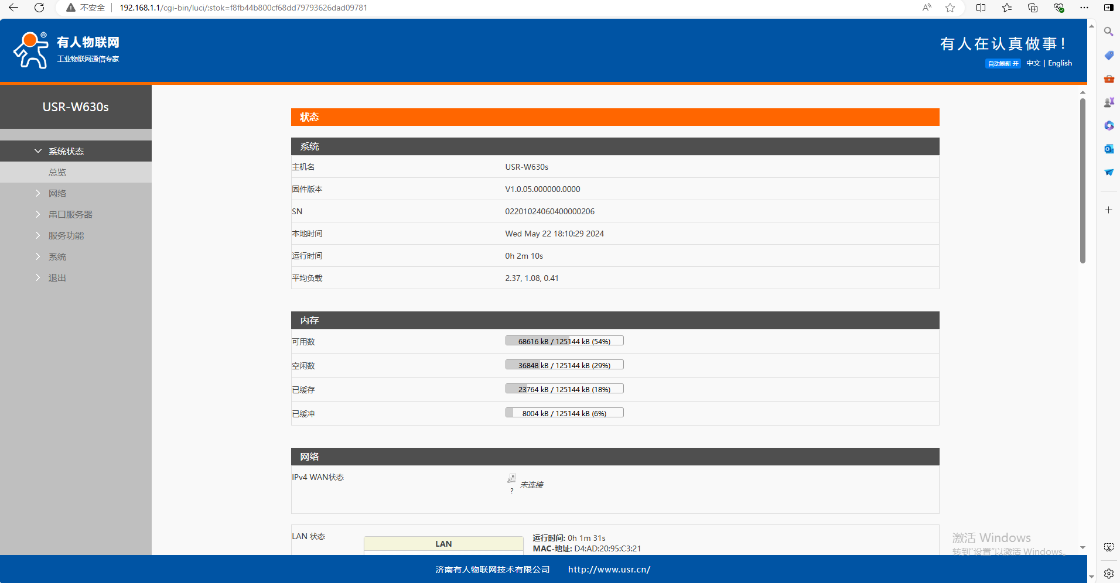Select the 总览 overview menu item
The image size is (1120, 583).
pos(57,172)
